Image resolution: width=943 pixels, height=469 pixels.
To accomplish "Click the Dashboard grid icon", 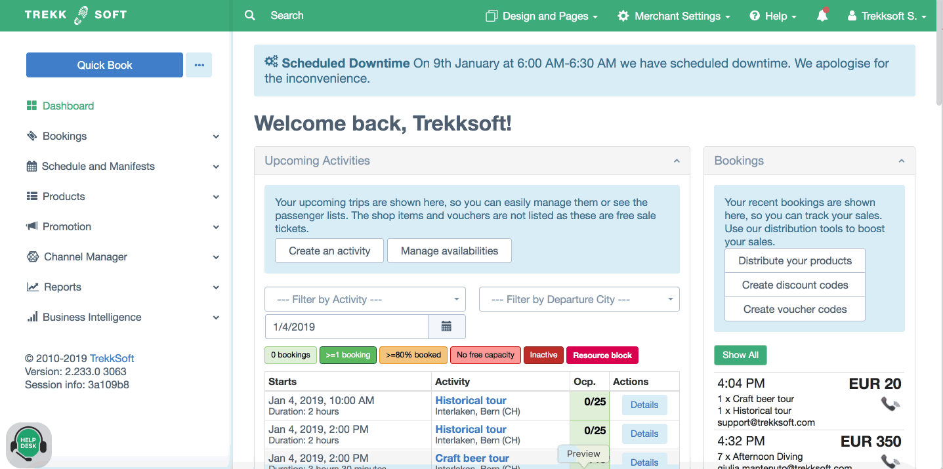I will [x=31, y=106].
